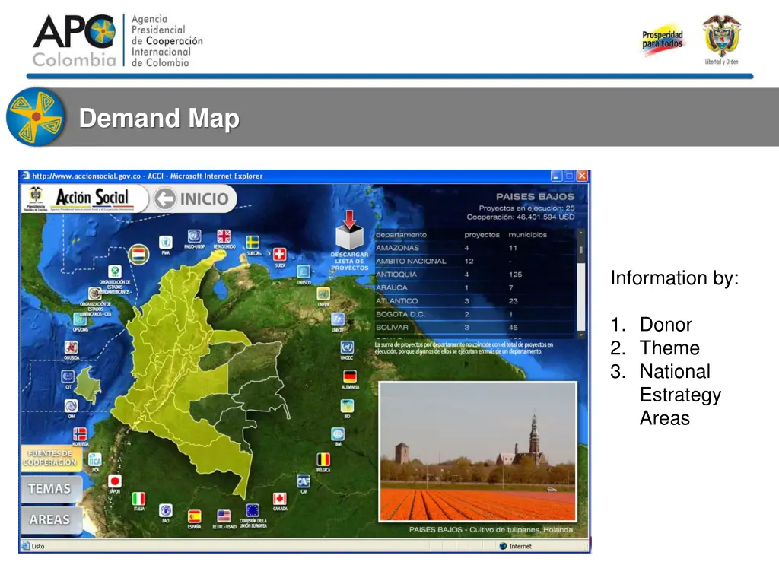This screenshot has width=779, height=584.
Task: Select the UNESCO donor icon
Action: pyautogui.click(x=304, y=271)
